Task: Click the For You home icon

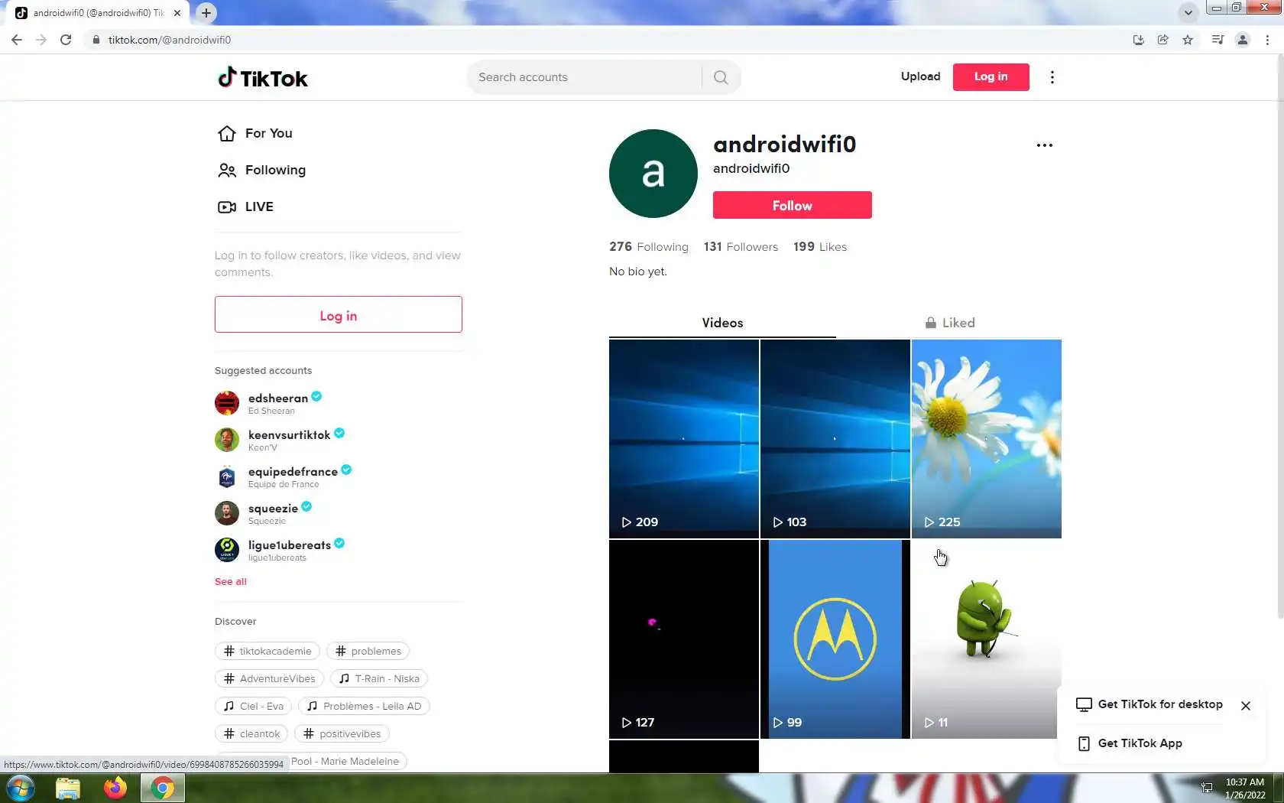Action: pyautogui.click(x=227, y=134)
